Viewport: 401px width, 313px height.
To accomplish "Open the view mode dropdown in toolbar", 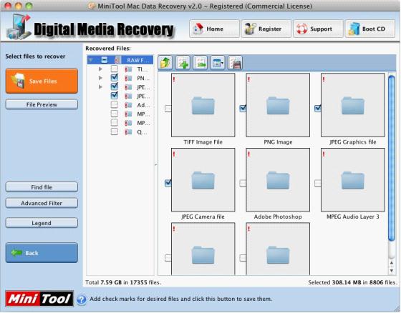I will (218, 63).
